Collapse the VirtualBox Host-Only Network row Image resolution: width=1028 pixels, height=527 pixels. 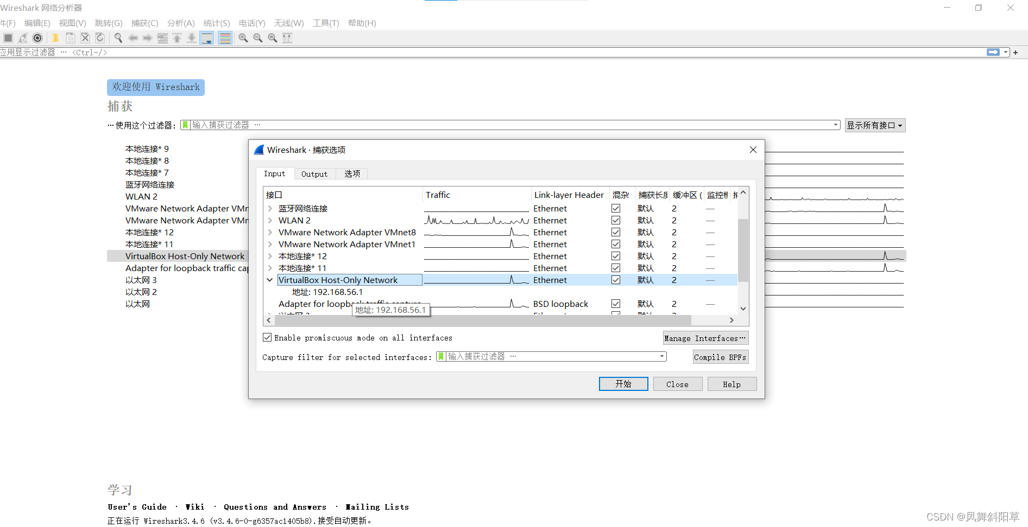point(270,280)
